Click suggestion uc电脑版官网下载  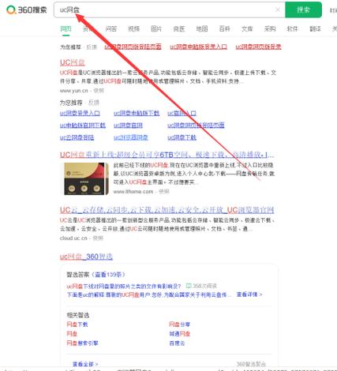point(83,126)
